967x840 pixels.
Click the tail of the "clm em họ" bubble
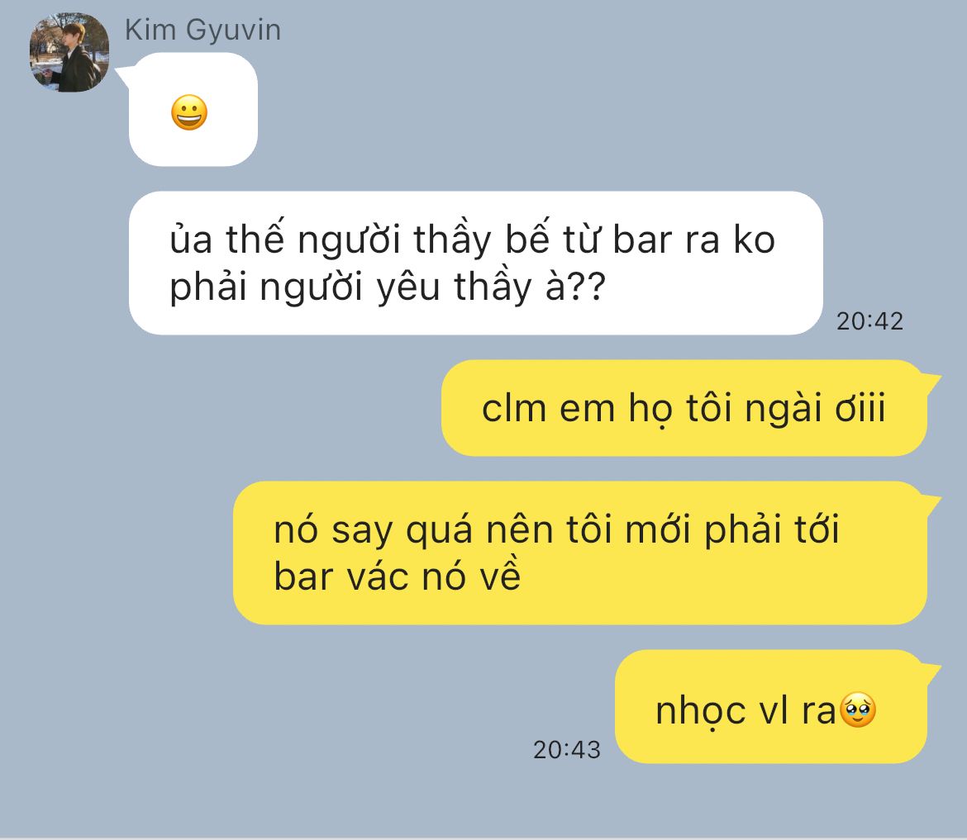coord(931,382)
